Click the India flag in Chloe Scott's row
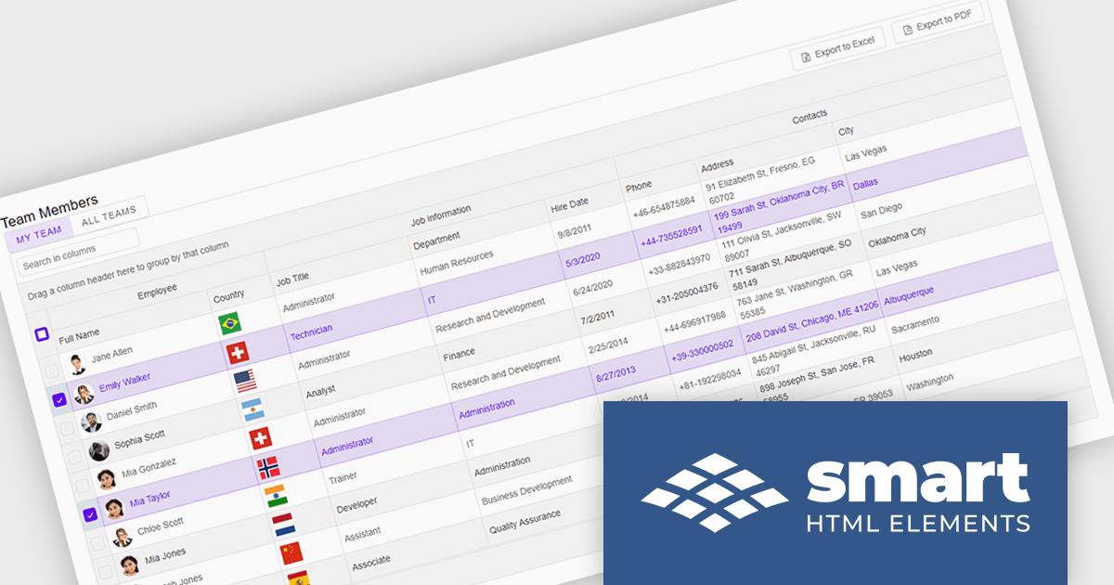1114x585 pixels. pyautogui.click(x=276, y=495)
